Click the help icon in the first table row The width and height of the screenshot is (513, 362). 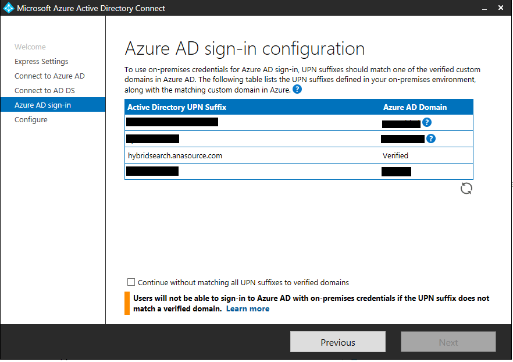point(427,122)
